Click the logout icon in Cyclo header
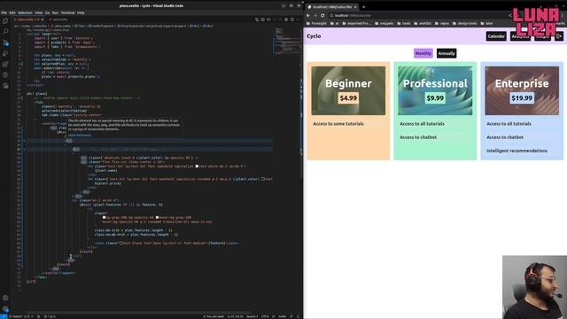The height and width of the screenshot is (319, 567). (559, 36)
